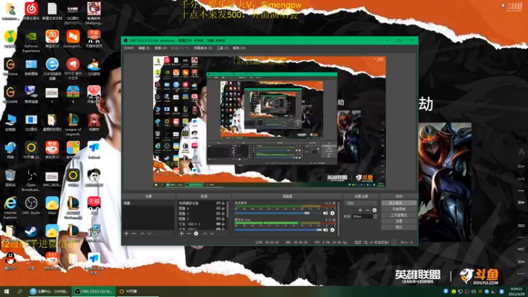Remove the transition in the 场景过渡 panel
Viewport: 528px width, 297px height.
[367, 210]
